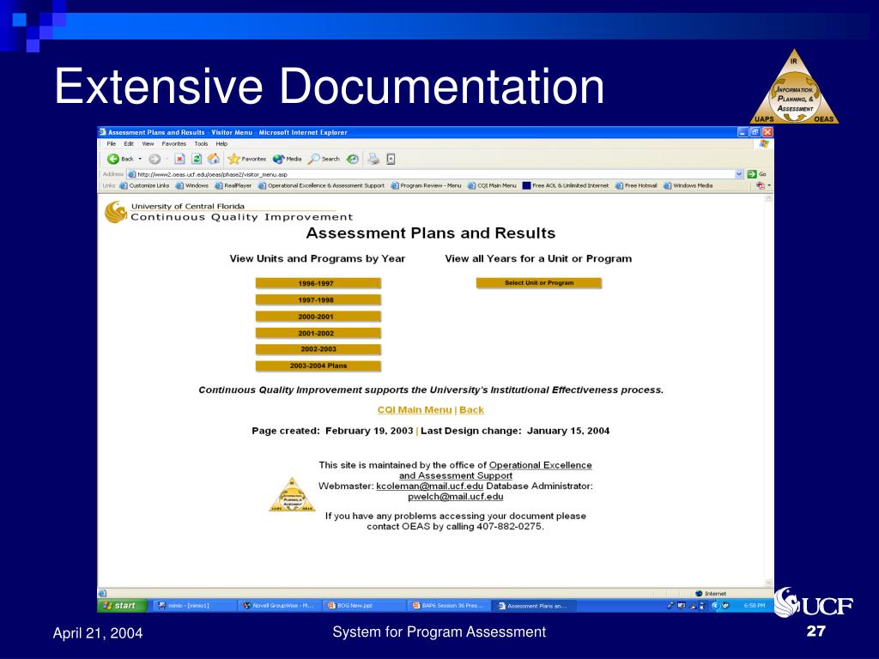Open the Windows Media bookmark
879x659 pixels.
tap(688, 185)
